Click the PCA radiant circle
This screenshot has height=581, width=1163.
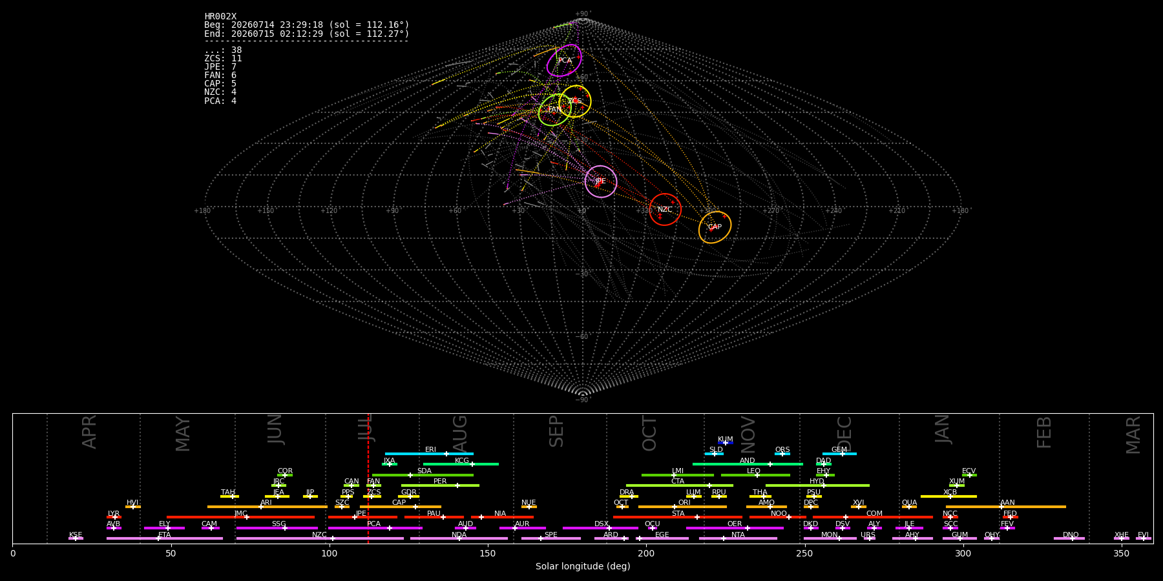(564, 61)
